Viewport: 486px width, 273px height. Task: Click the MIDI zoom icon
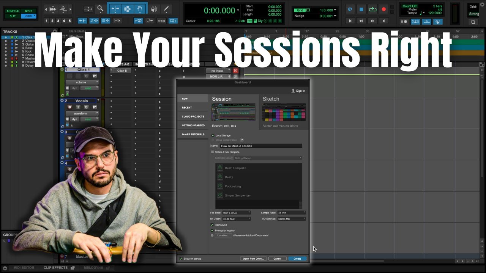[63, 9]
